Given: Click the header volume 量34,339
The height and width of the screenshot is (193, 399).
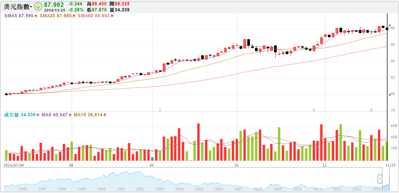Looking at the screenshot, I should [119, 10].
